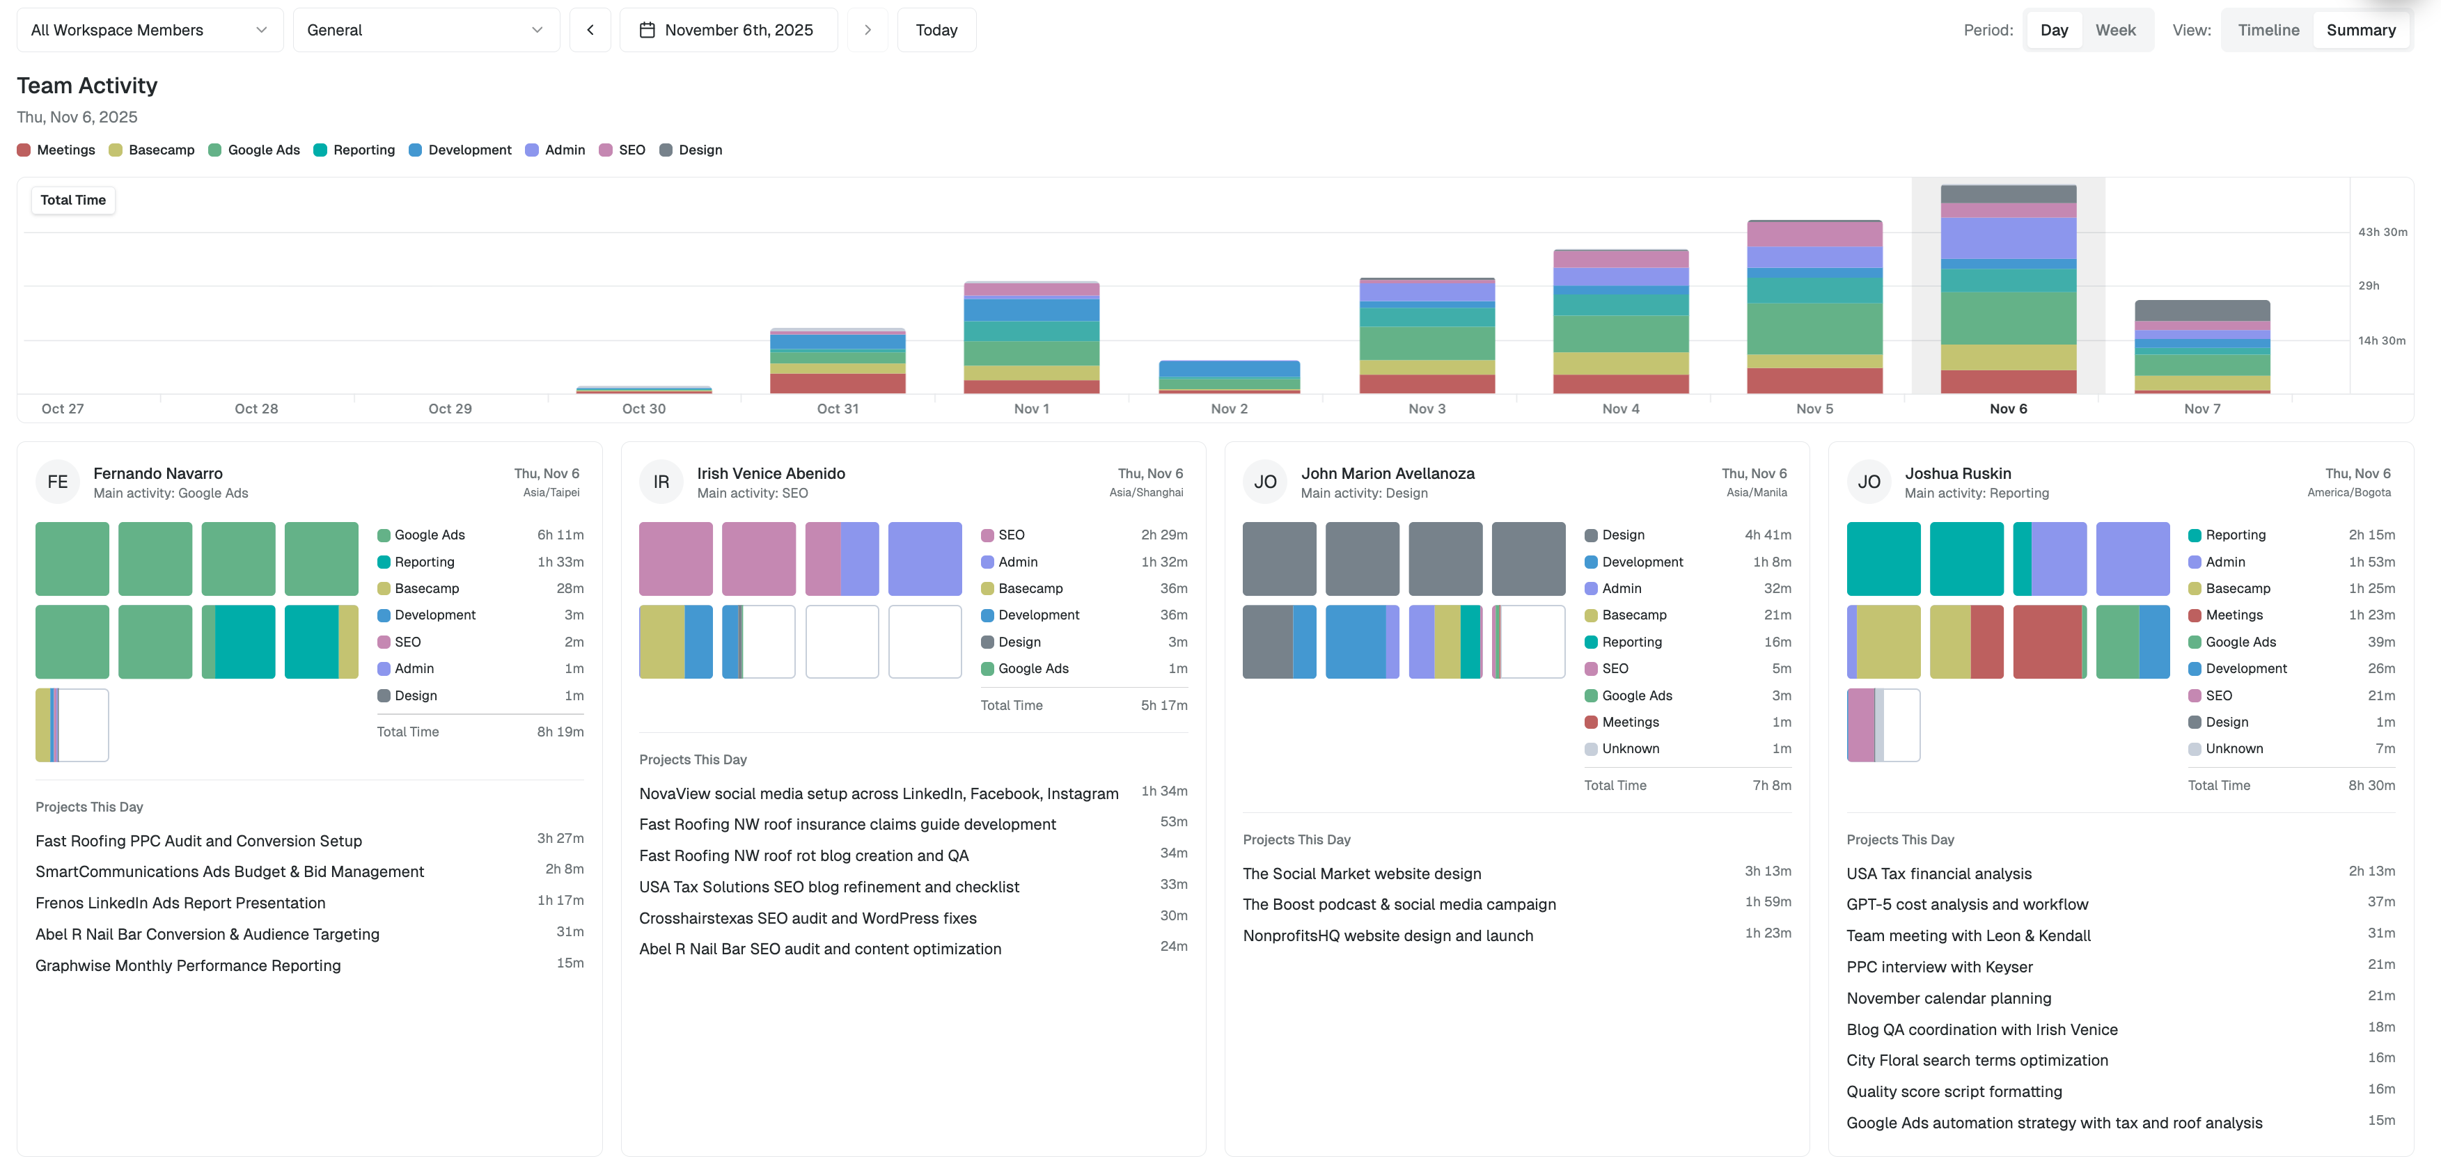Image resolution: width=2441 pixels, height=1168 pixels.
Task: Toggle Meetings series in chart legend
Action: click(x=56, y=150)
